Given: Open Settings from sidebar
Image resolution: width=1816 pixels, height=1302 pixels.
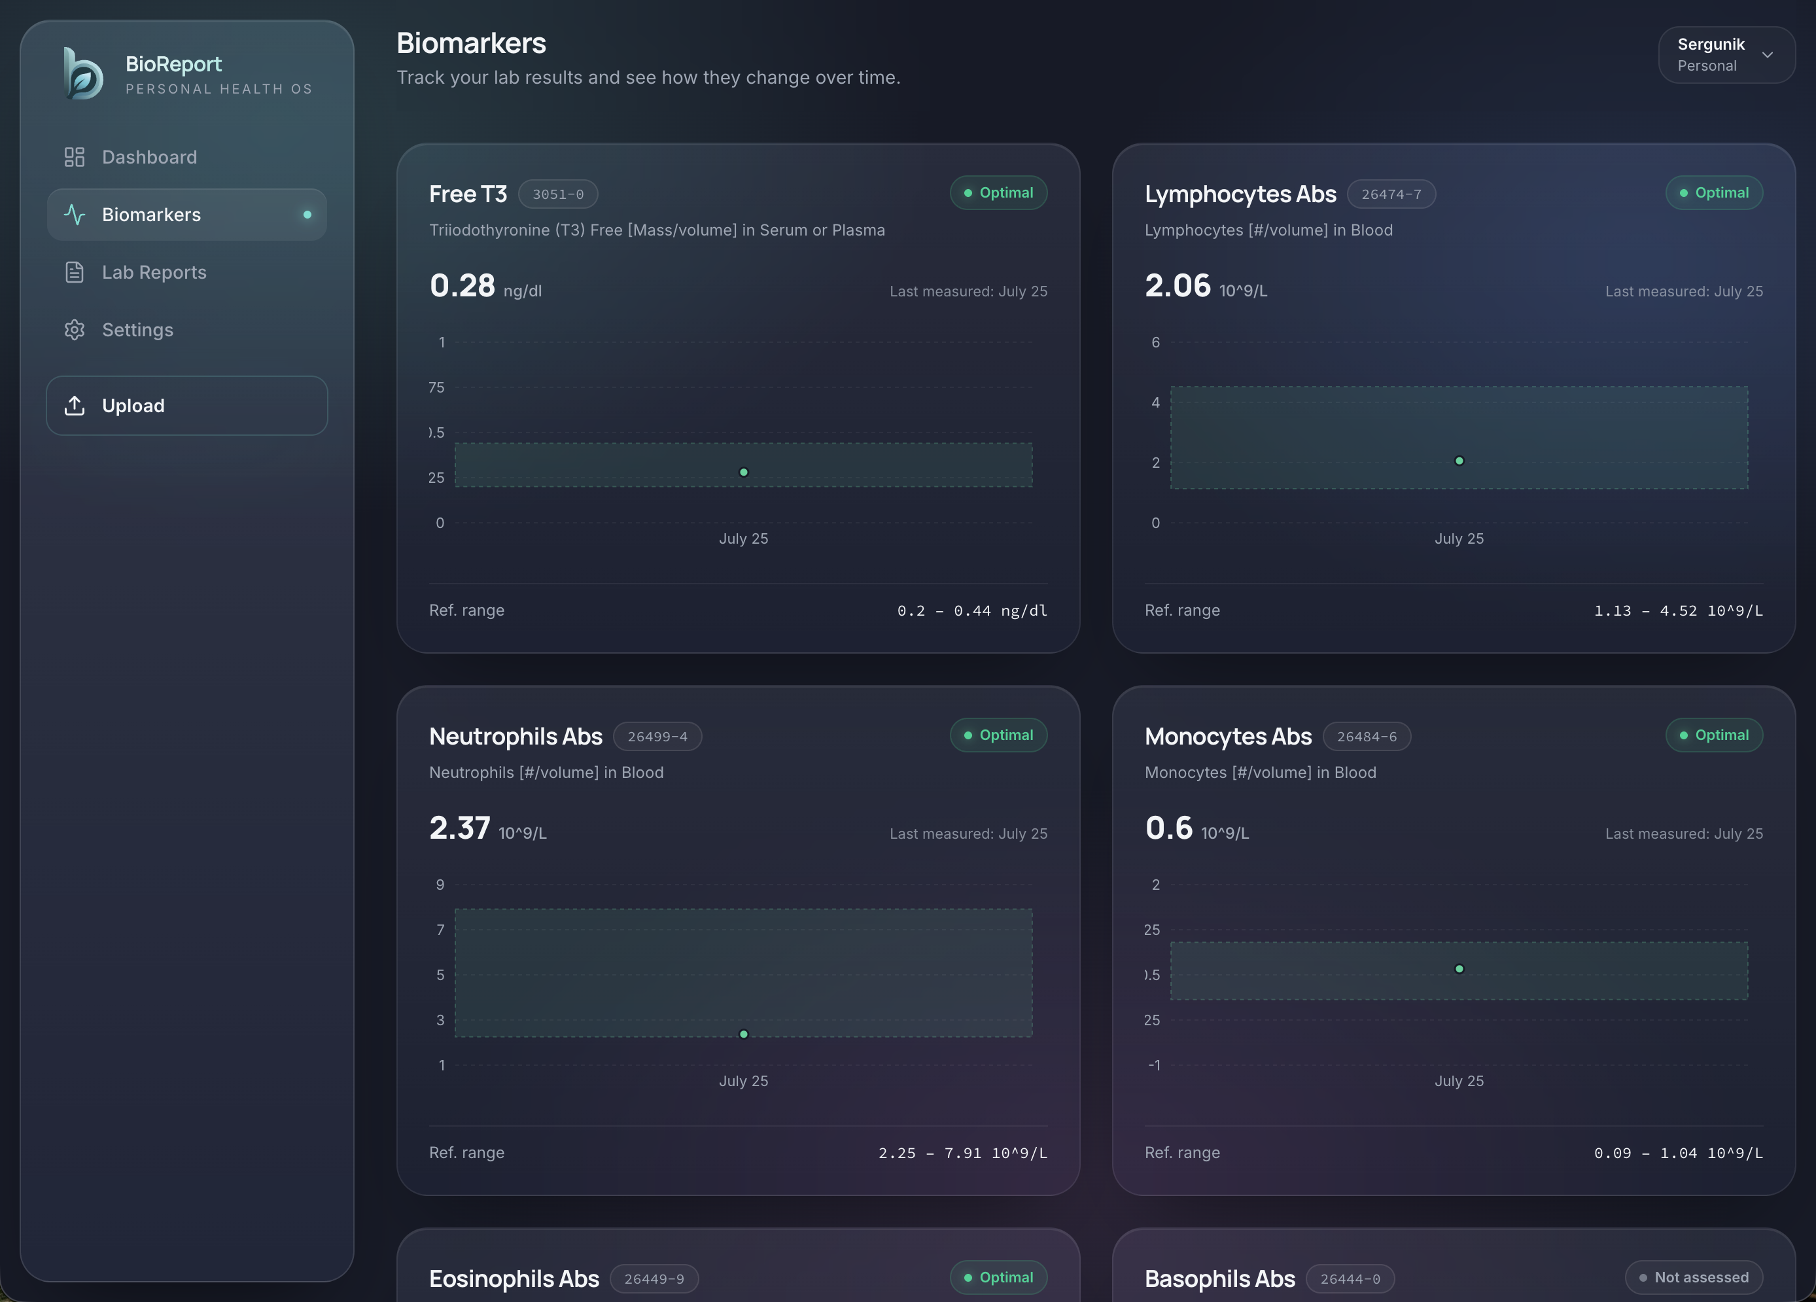Looking at the screenshot, I should 186,330.
